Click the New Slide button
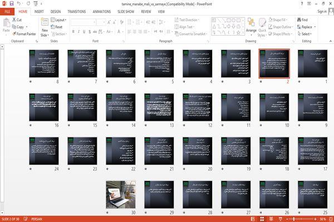Viewport: 334px width, 222px height. tap(45, 28)
